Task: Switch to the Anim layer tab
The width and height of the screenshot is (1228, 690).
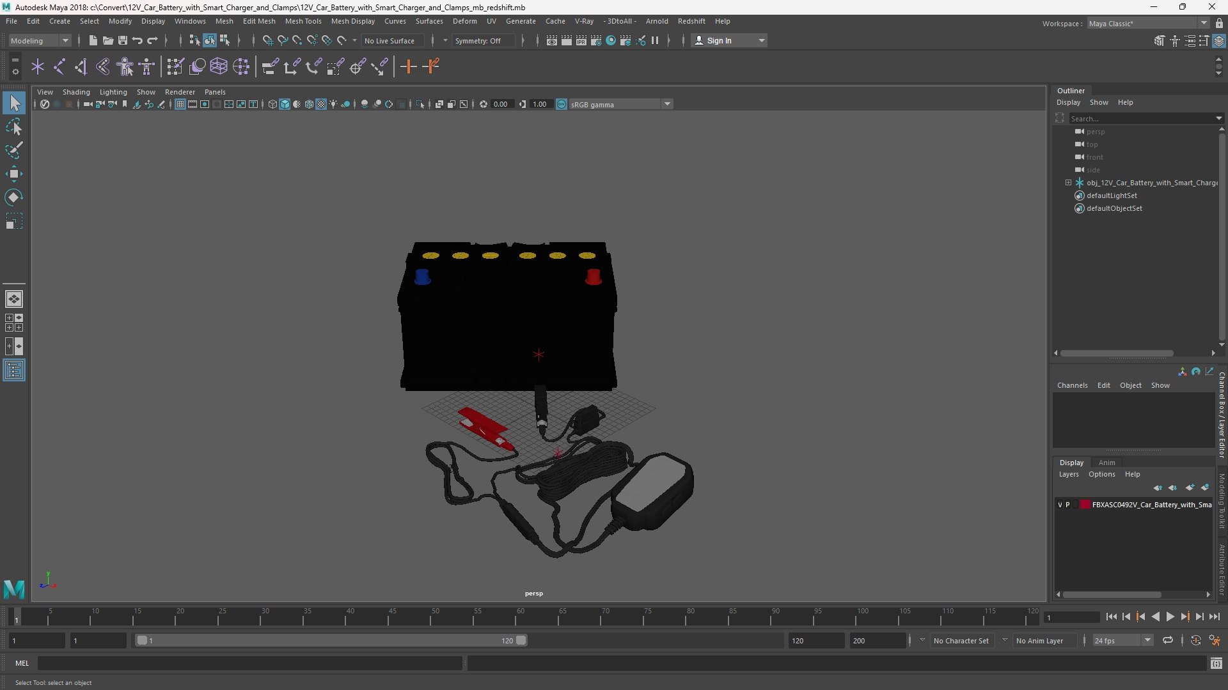Action: [x=1106, y=463]
